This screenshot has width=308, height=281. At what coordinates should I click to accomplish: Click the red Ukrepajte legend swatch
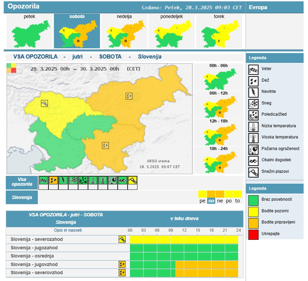coord(253,234)
